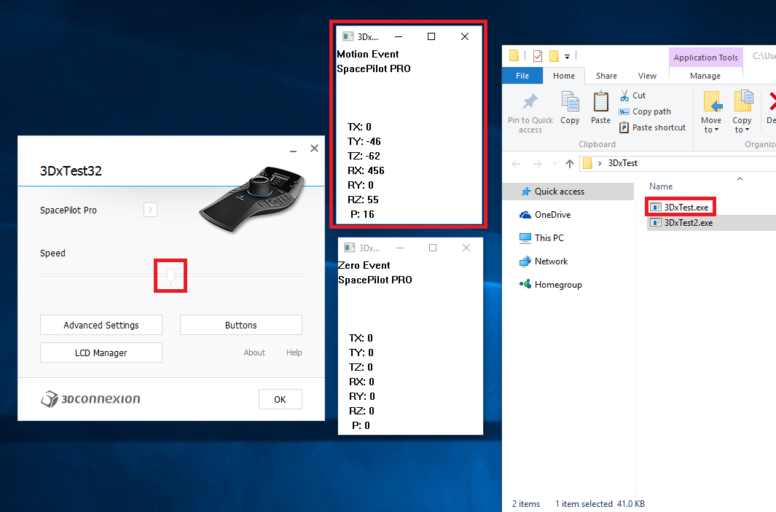776x512 pixels.
Task: Click '1 item selected 41.0 KB' status text
Action: 600,503
